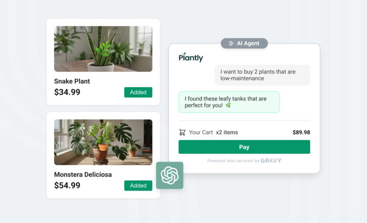
Task: Click the $34.99 Snake Plant price
Action: tap(67, 92)
